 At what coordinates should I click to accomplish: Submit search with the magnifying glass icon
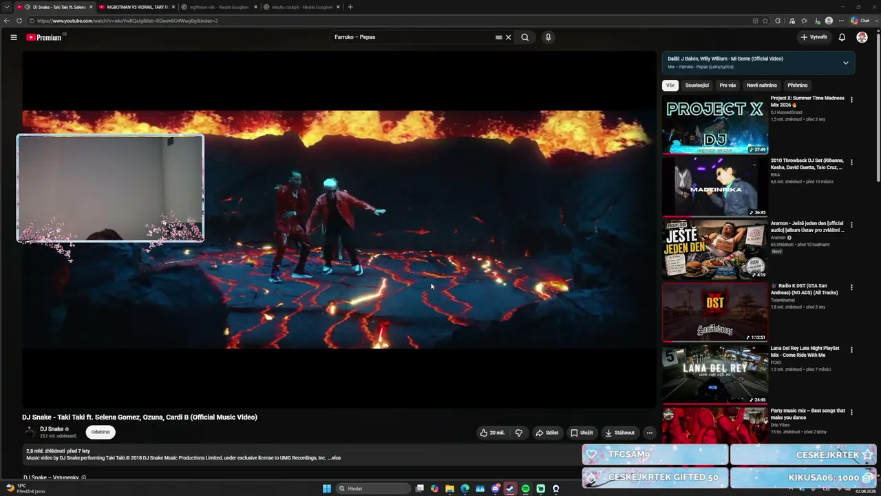[525, 37]
